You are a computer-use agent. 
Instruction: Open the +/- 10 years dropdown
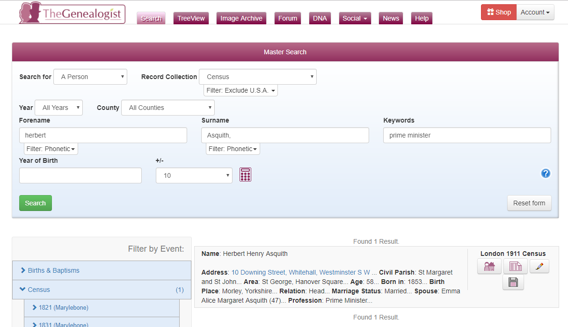[x=194, y=175]
